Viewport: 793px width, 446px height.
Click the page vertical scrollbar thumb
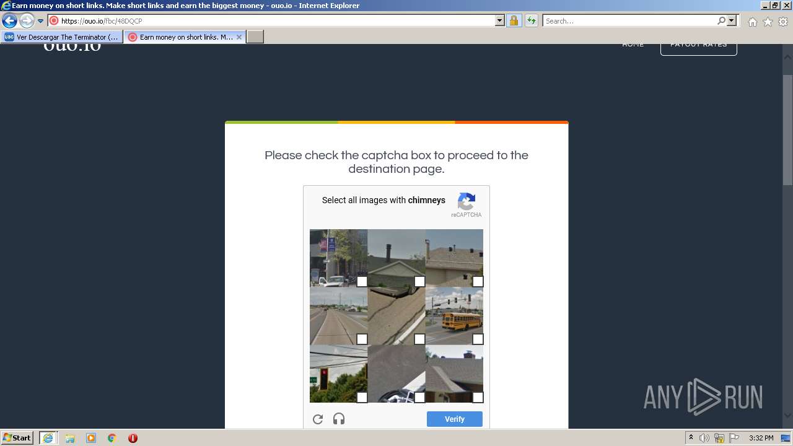(x=787, y=129)
